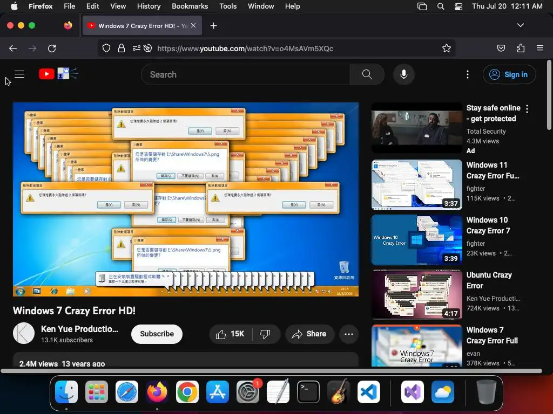This screenshot has height=414, width=553.
Task: Open Spotlight search in menu bar
Action: pyautogui.click(x=441, y=6)
